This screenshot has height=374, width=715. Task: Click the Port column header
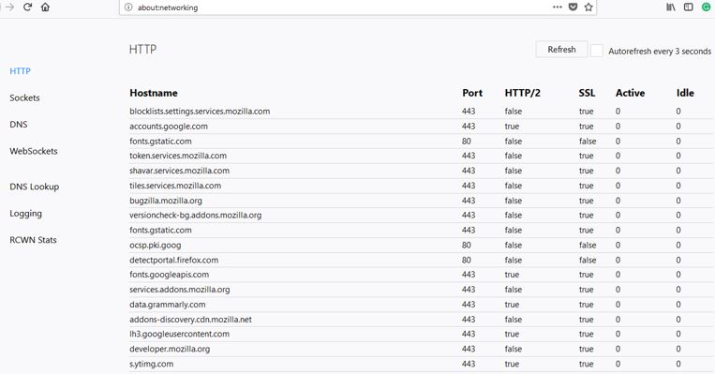[x=472, y=93]
